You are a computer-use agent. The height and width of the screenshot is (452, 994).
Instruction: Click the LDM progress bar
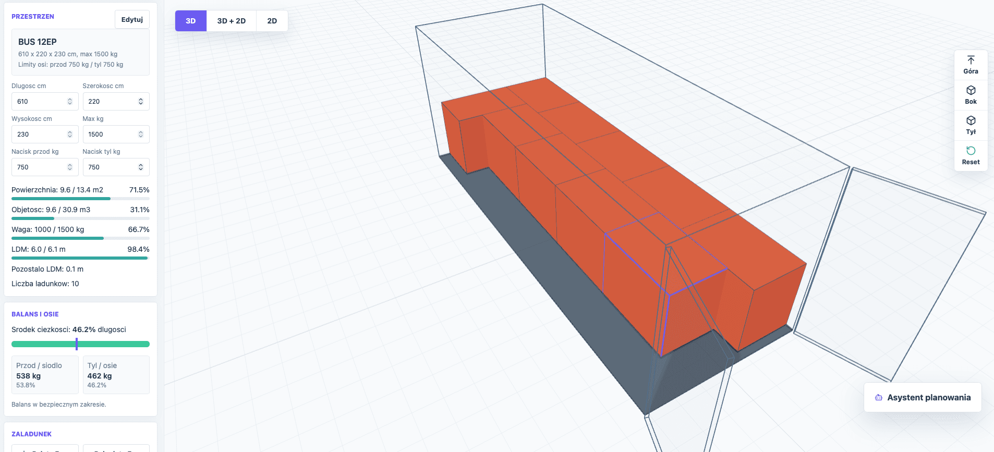(x=80, y=258)
